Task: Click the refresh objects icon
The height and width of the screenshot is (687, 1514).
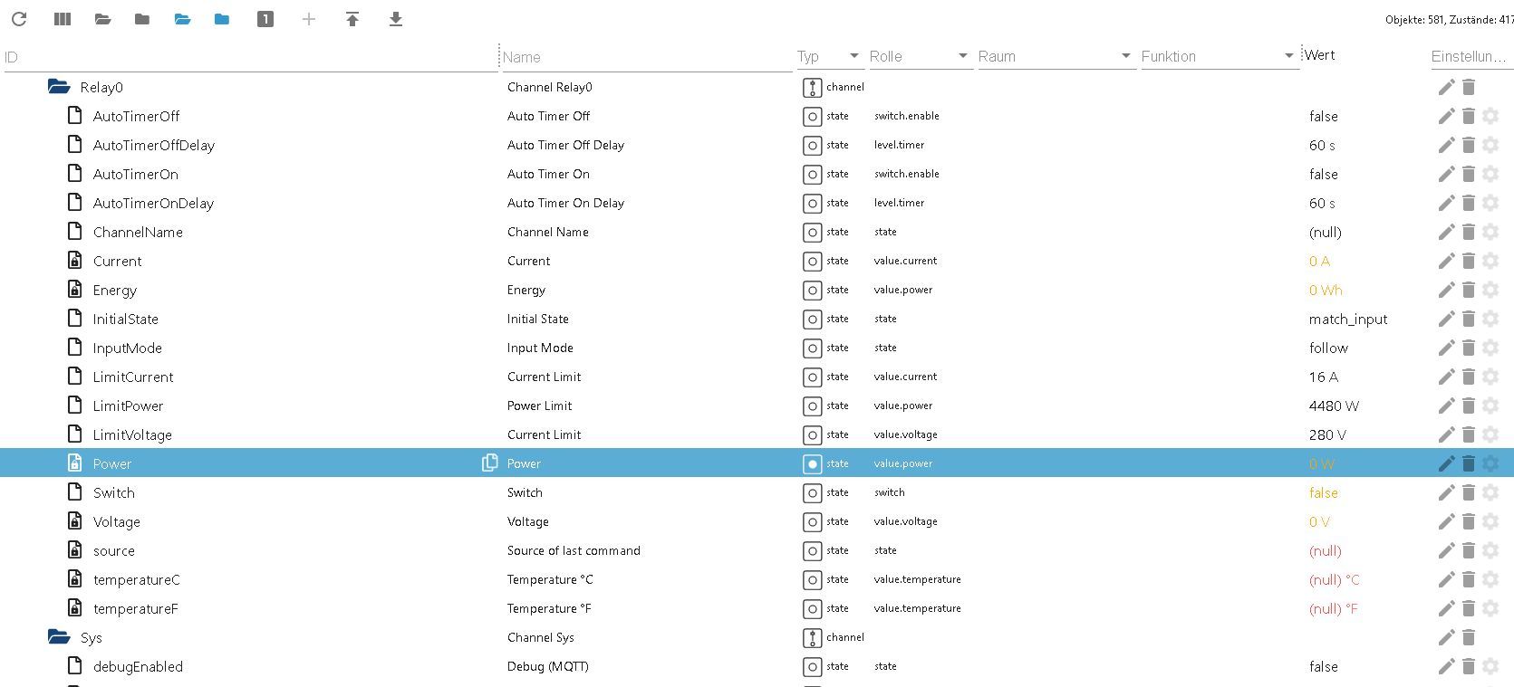Action: (x=19, y=19)
